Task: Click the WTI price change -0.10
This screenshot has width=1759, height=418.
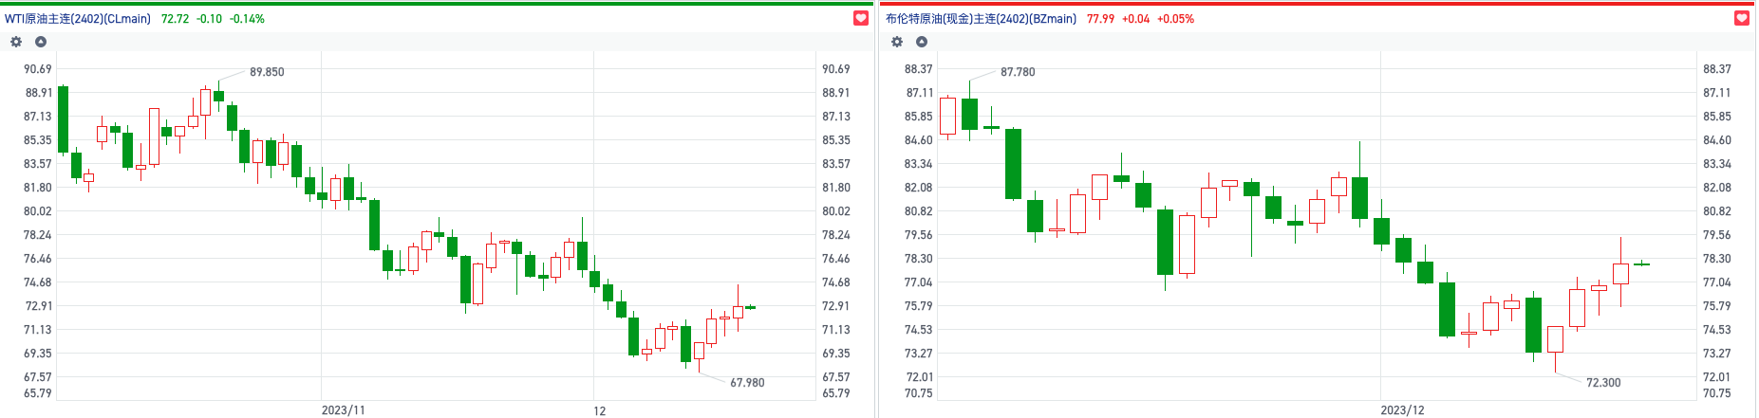Action: [209, 19]
